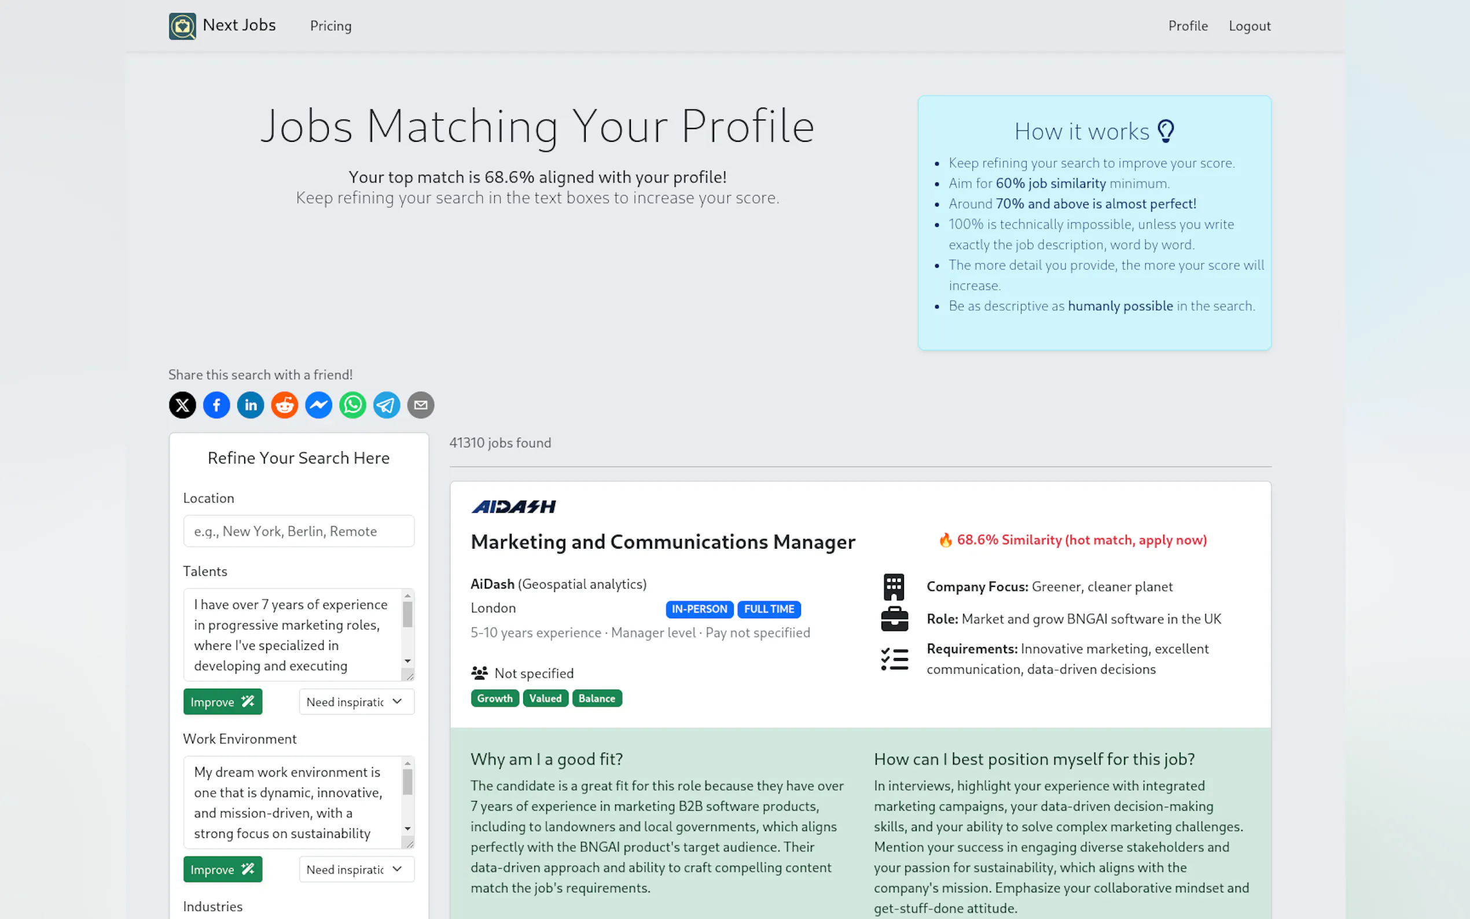1470x919 pixels.
Task: Share via Facebook Messenger icon
Action: [x=318, y=405]
